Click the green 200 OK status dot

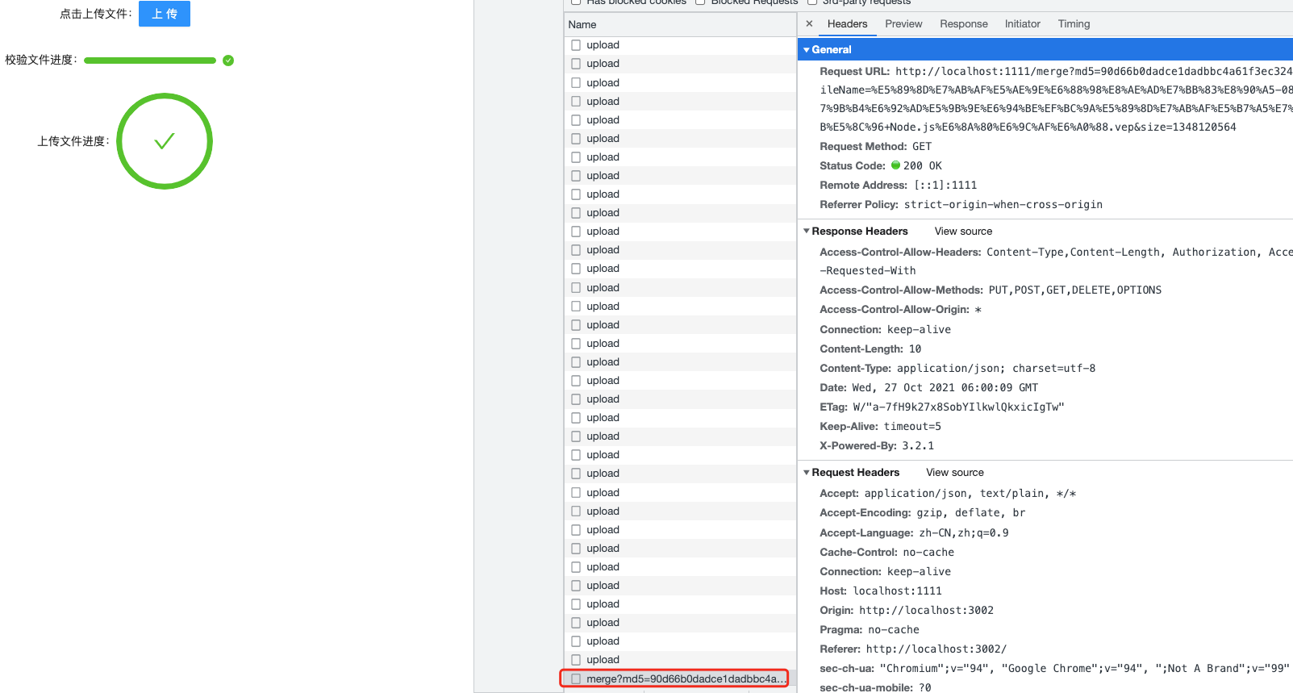point(895,165)
